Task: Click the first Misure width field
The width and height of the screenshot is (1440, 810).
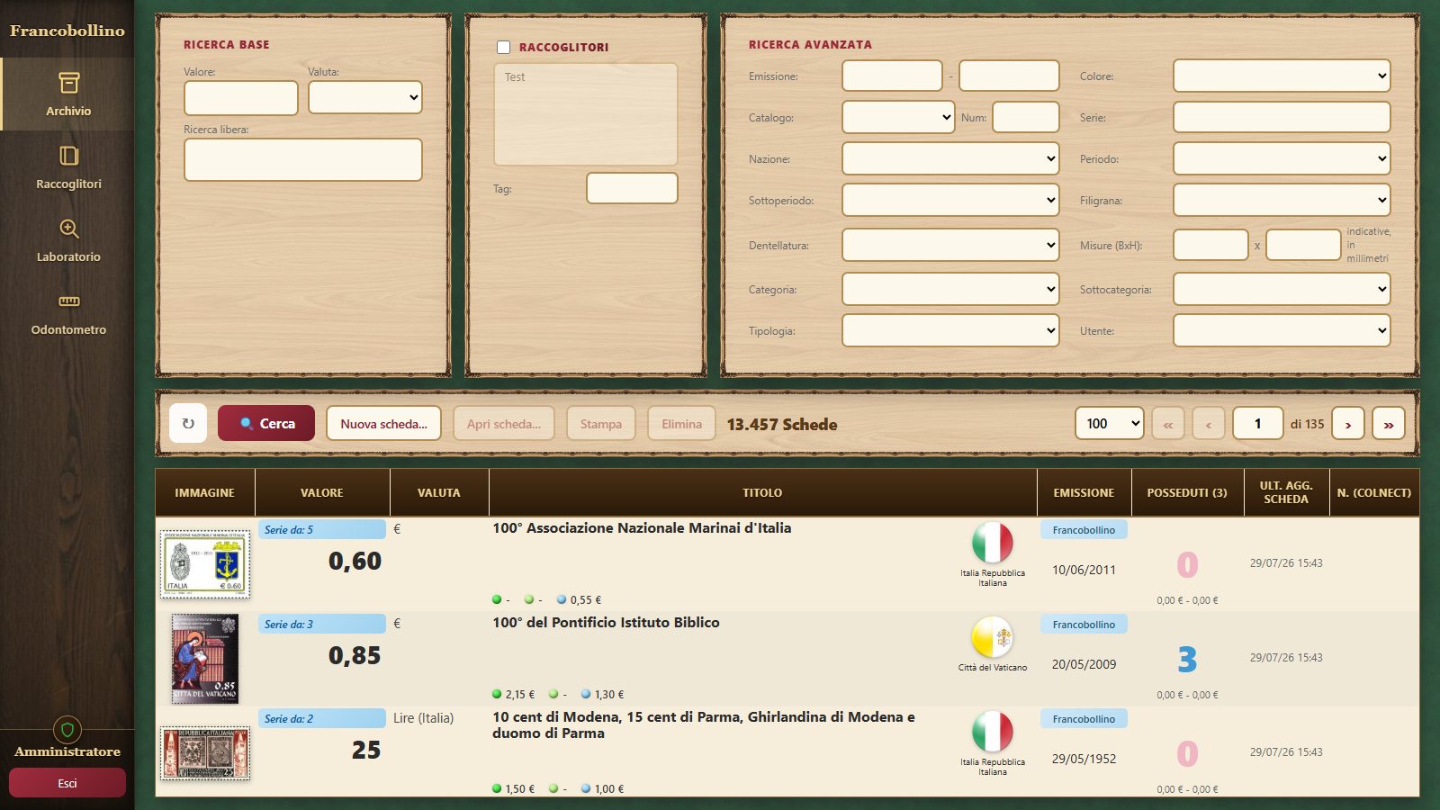Action: tap(1210, 245)
